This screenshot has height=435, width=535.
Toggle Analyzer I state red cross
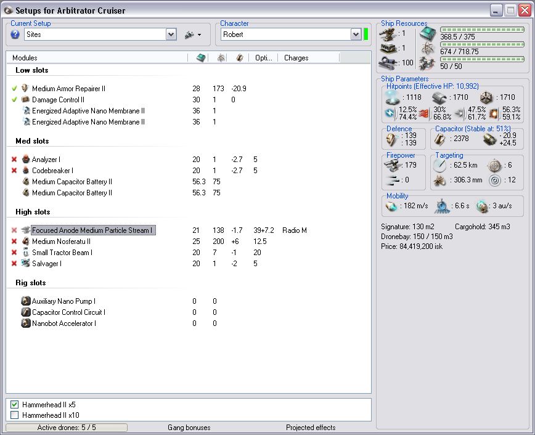[x=14, y=160]
